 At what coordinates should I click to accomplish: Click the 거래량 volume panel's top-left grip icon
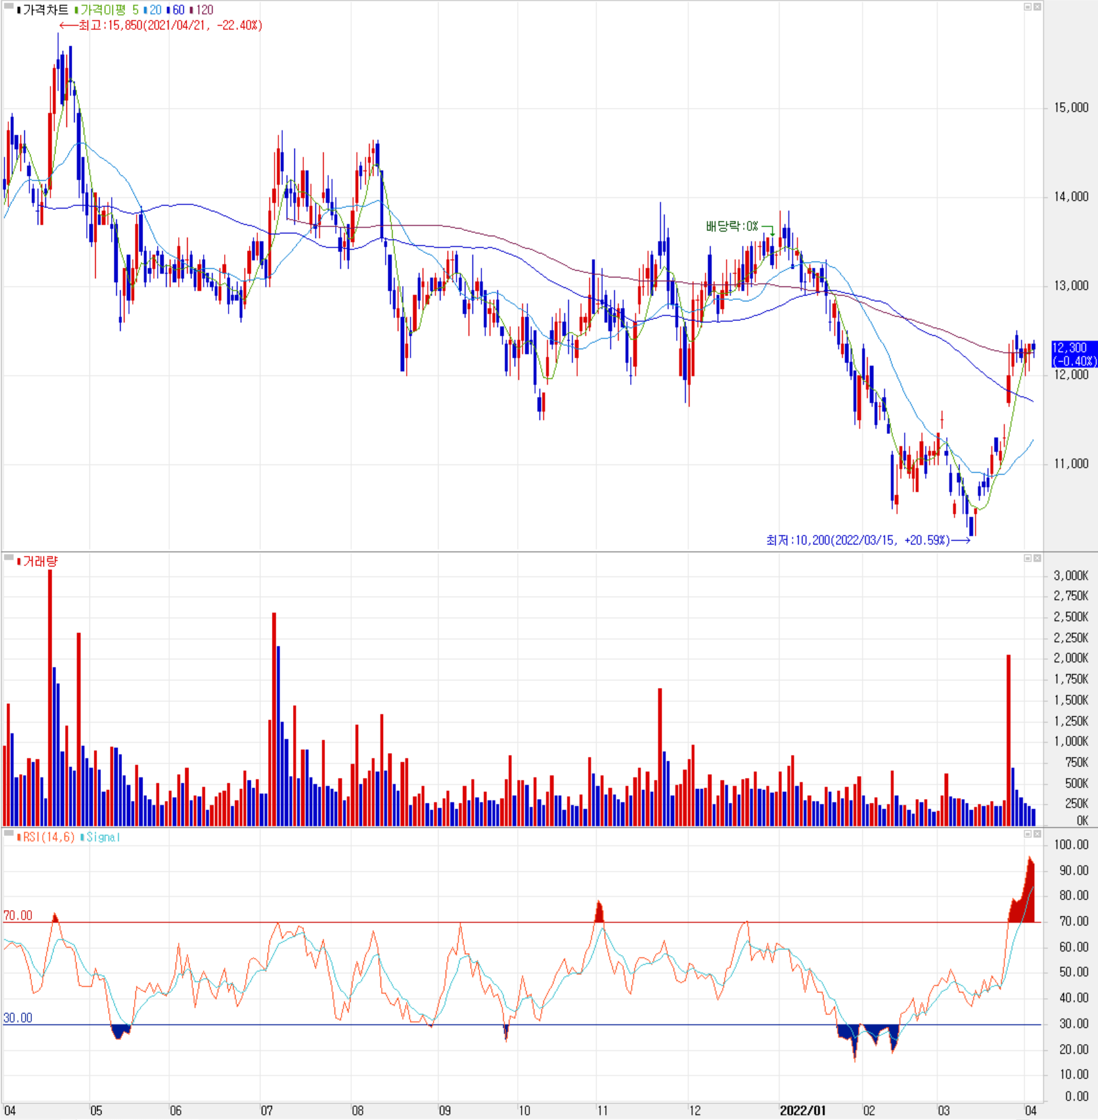pos(8,558)
